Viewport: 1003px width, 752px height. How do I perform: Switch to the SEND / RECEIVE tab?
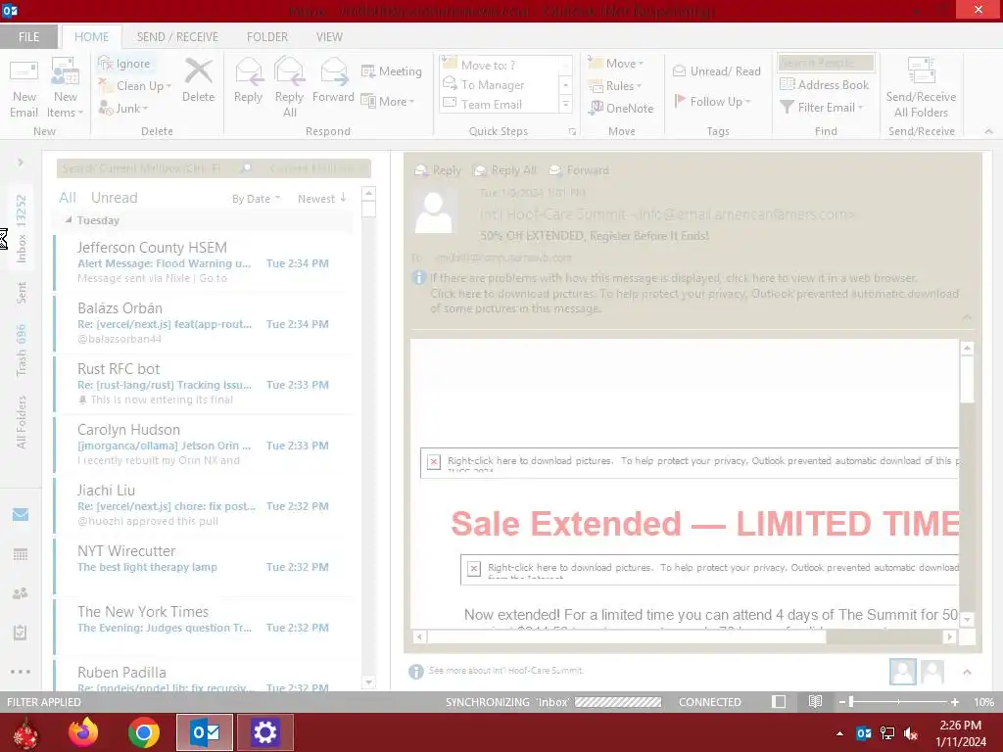[177, 36]
